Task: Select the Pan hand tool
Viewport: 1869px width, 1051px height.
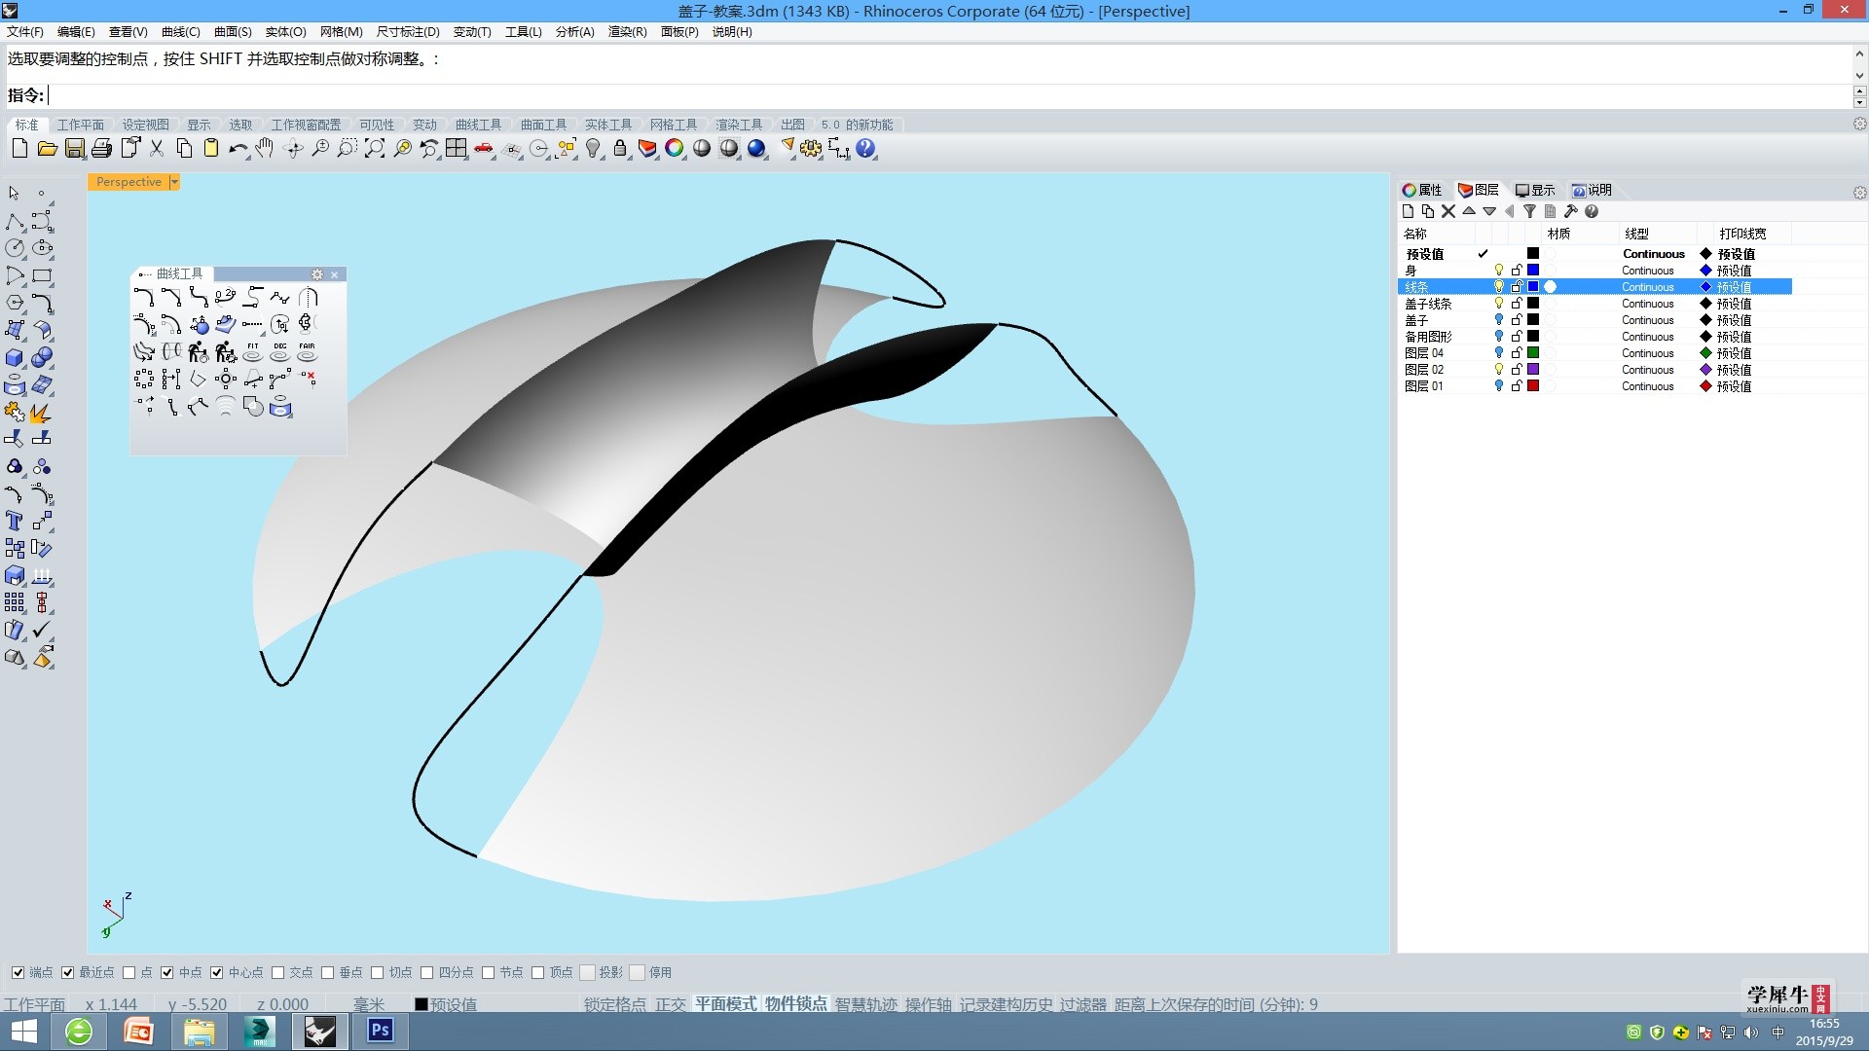Action: (265, 149)
